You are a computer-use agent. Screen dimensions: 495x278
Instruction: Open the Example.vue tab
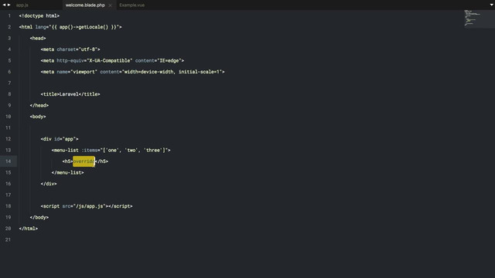131,5
